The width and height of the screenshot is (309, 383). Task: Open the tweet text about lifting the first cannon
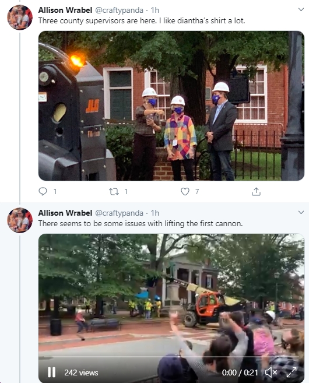tap(141, 224)
